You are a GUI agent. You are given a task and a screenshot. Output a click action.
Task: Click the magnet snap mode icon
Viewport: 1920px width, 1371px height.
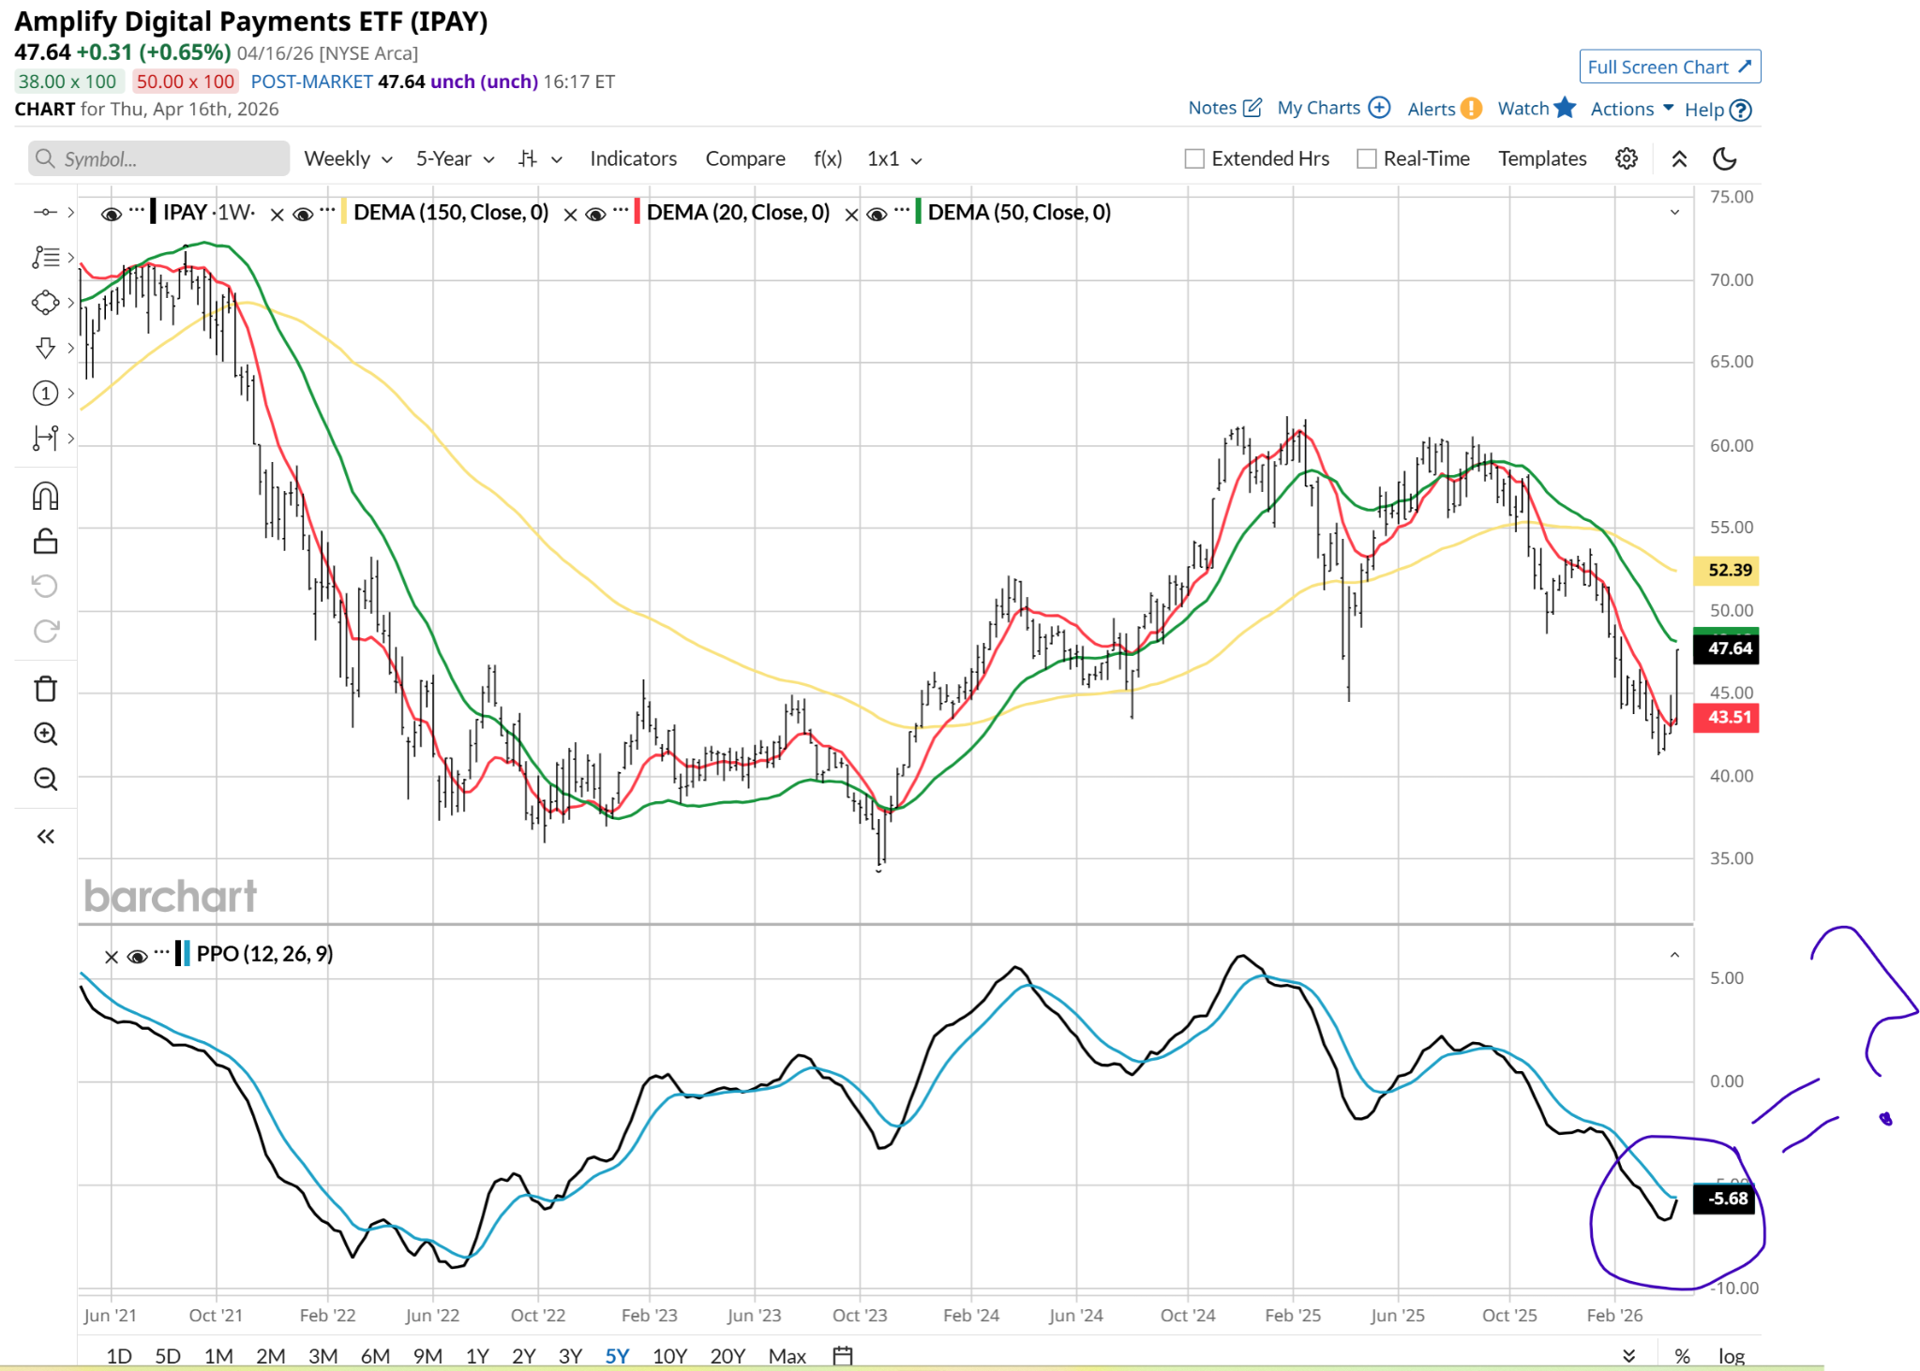pos(45,496)
